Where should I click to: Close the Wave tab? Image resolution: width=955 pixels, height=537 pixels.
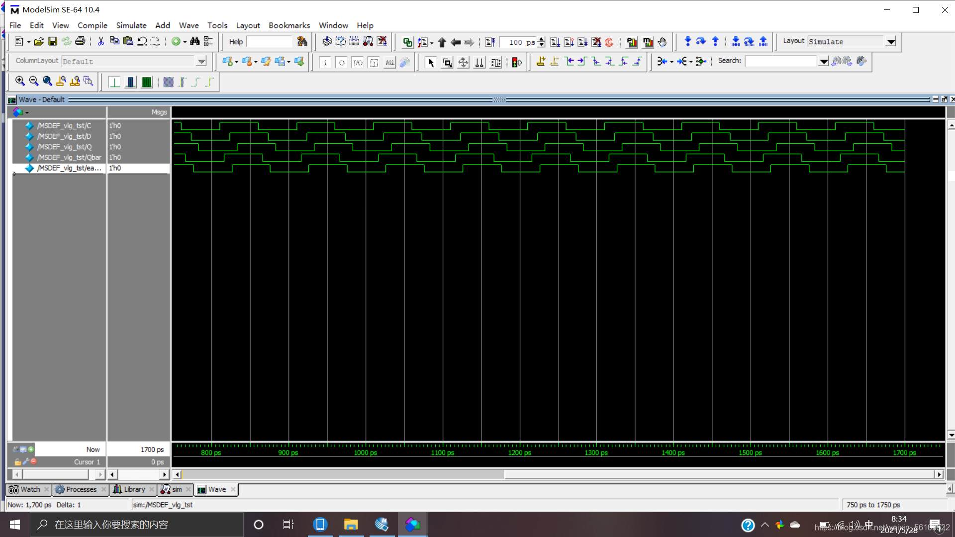(x=233, y=489)
